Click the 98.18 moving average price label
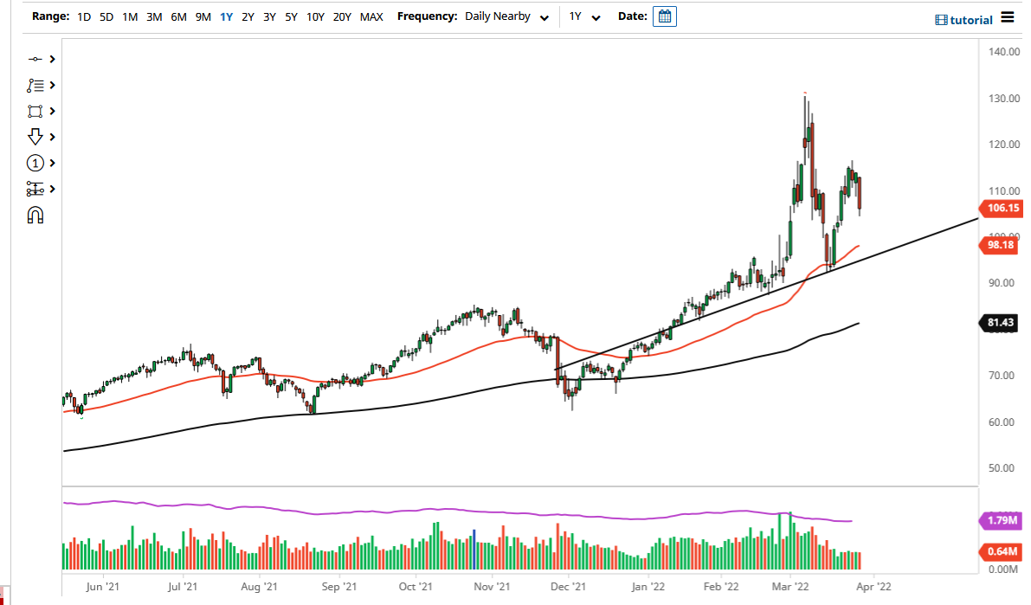The image size is (1031, 605). click(1000, 245)
